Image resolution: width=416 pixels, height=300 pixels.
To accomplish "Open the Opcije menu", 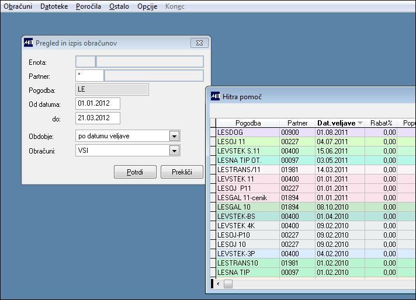I will click(147, 6).
